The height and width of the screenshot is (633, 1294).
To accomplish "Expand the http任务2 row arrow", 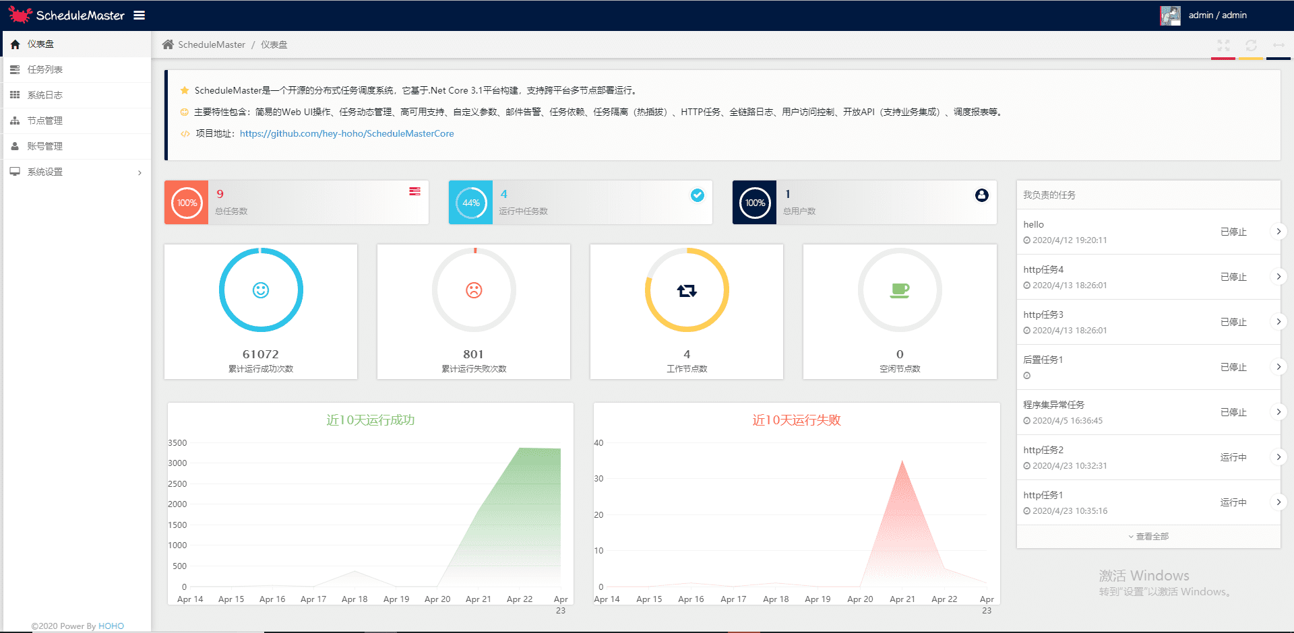I will click(x=1278, y=457).
